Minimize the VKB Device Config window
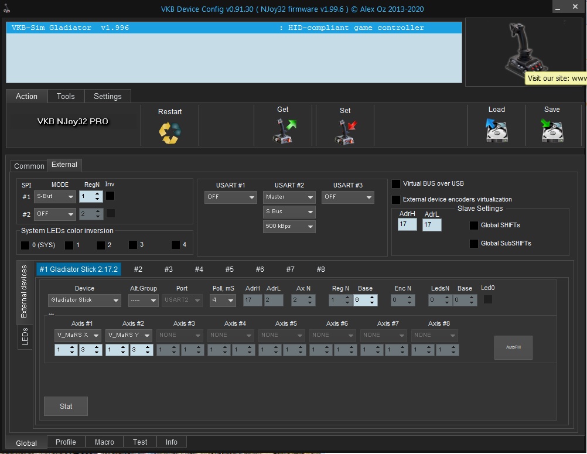This screenshot has width=587, height=454. pyautogui.click(x=558, y=8)
